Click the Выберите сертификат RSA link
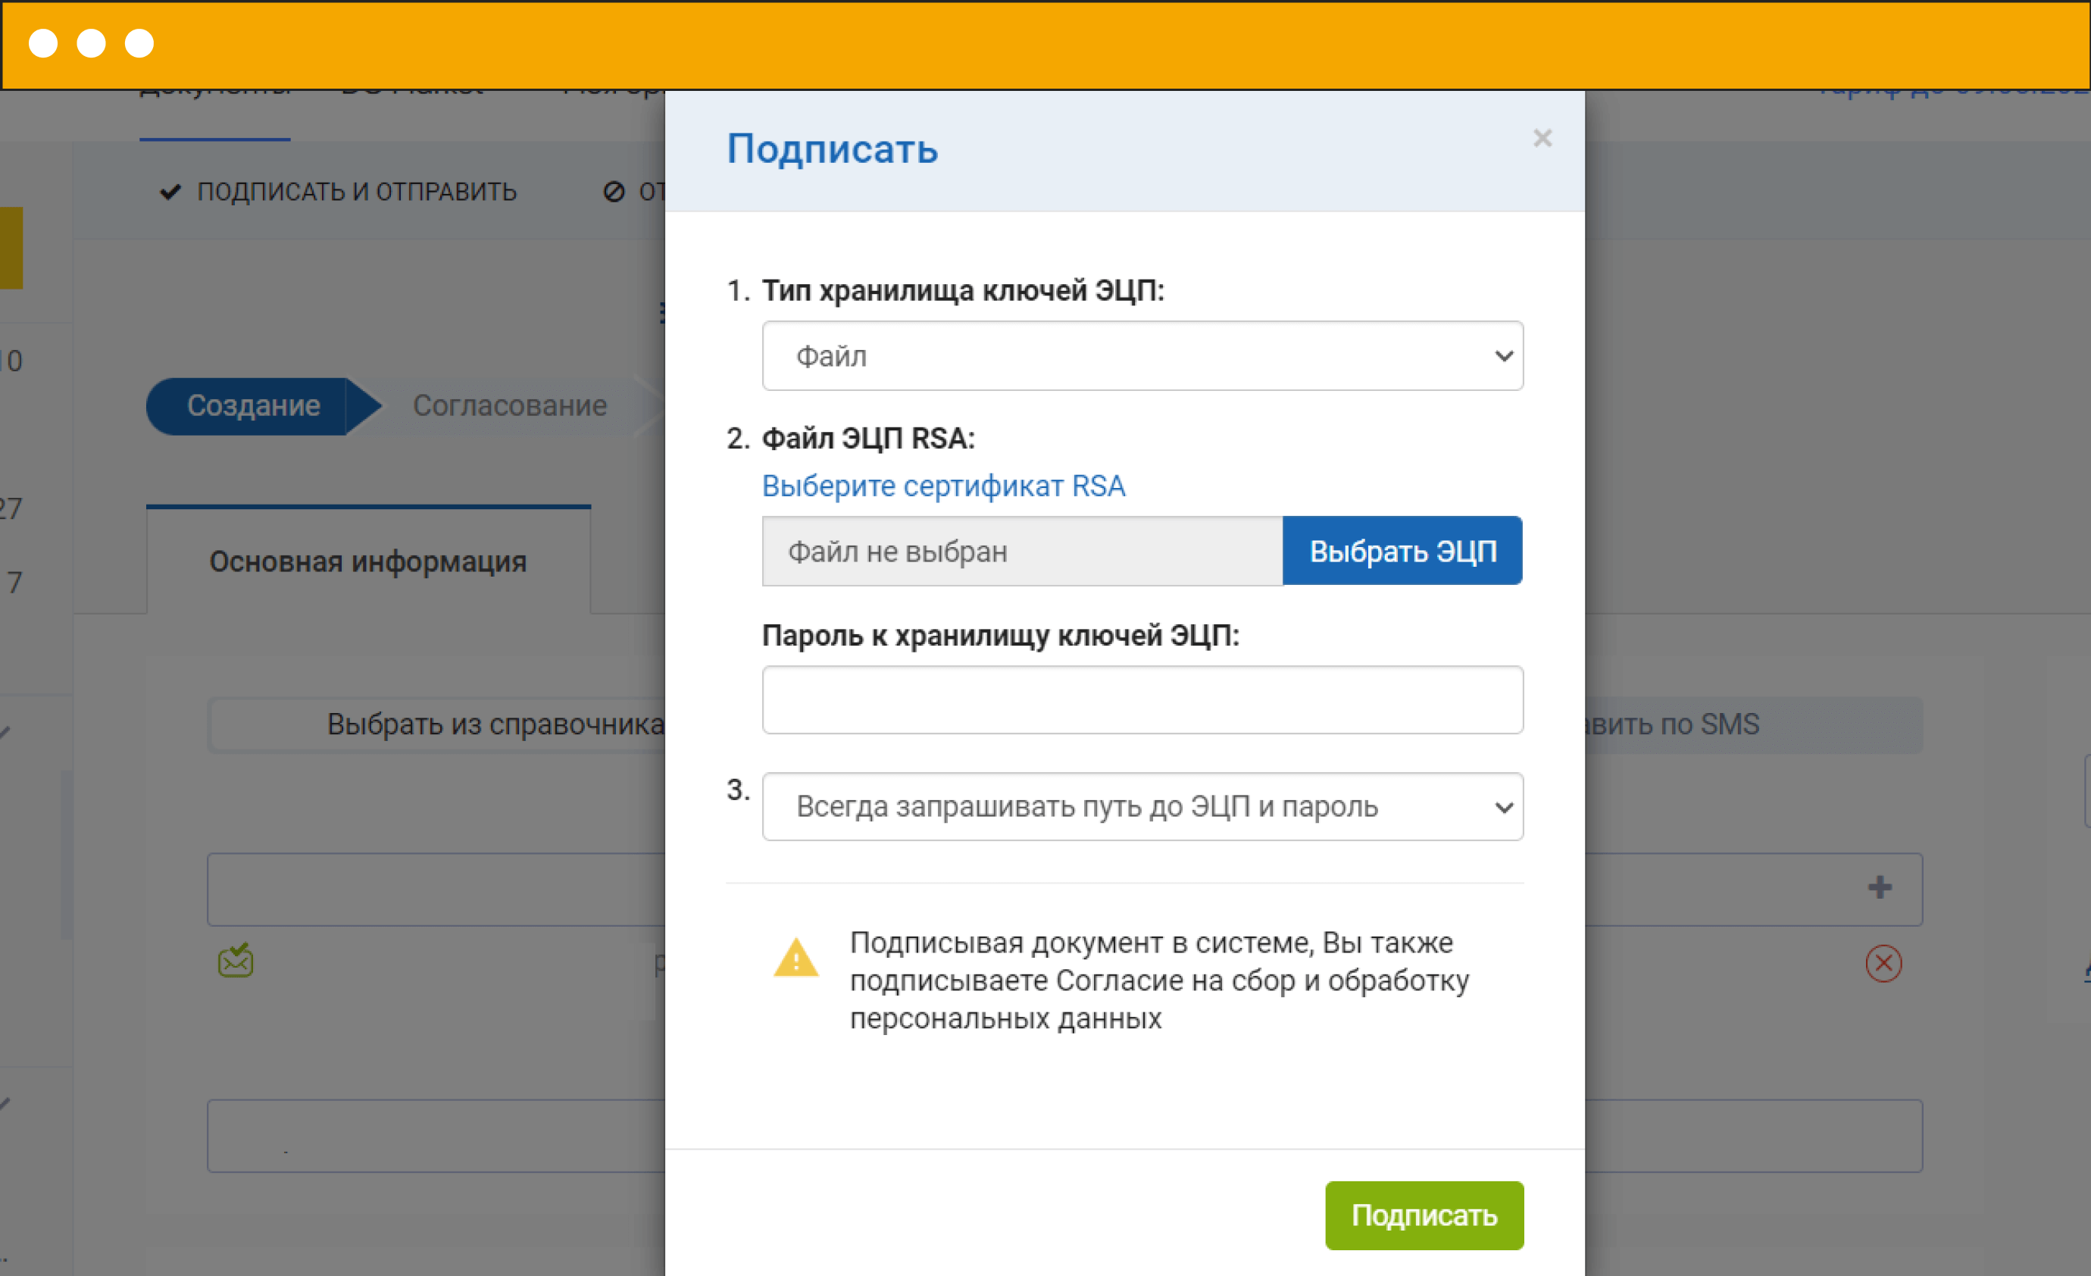2091x1276 pixels. [x=942, y=486]
